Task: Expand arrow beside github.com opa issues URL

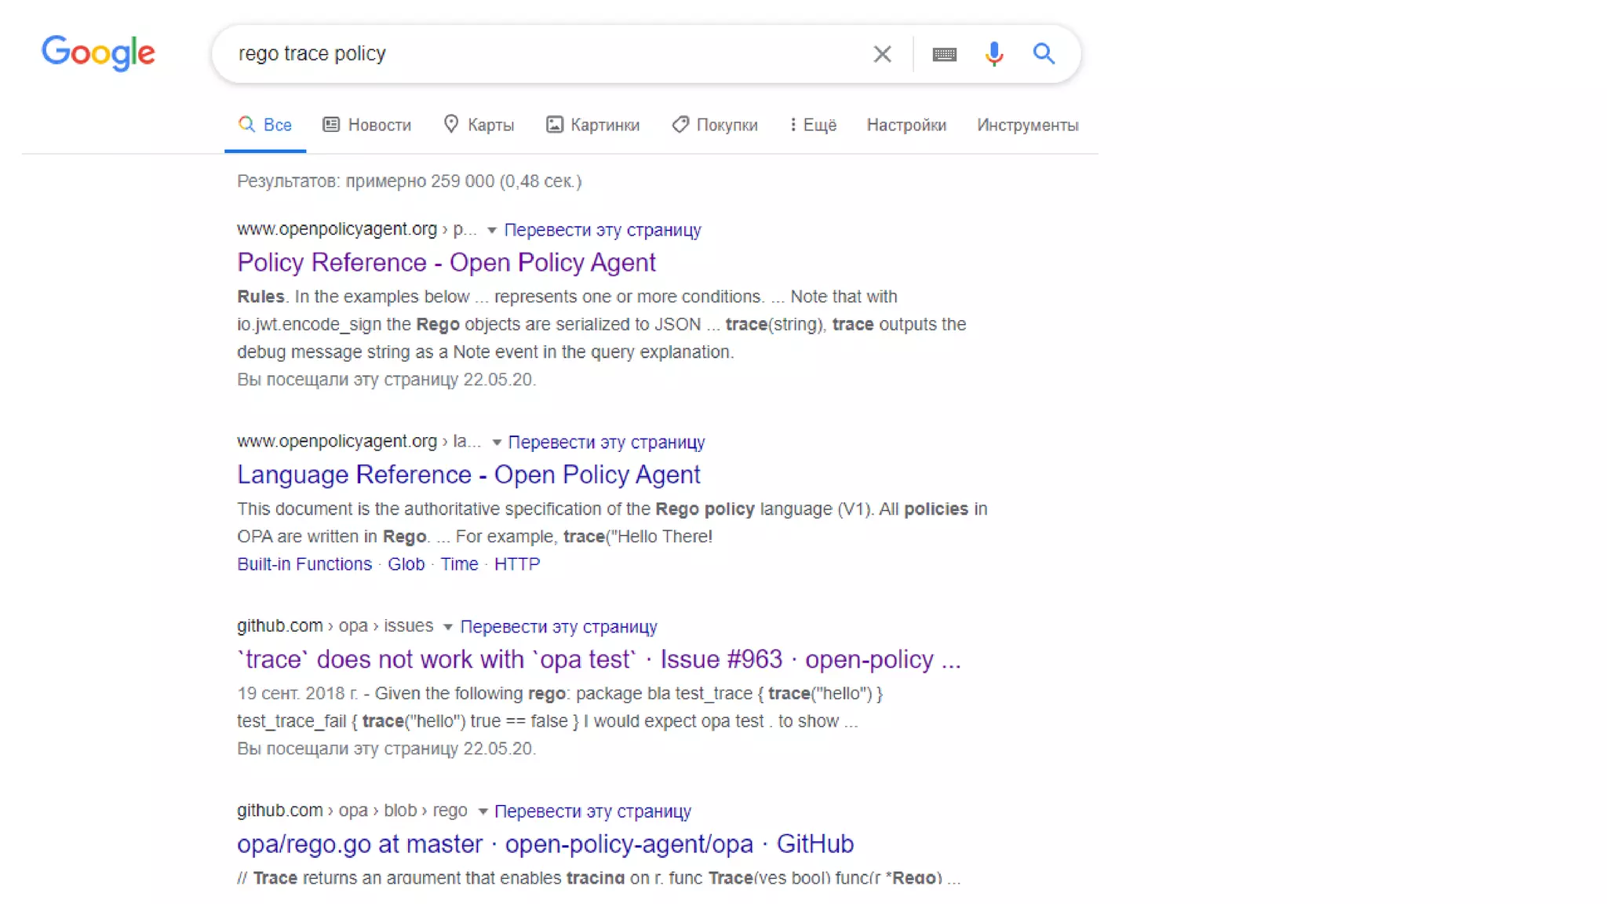Action: 447,627
